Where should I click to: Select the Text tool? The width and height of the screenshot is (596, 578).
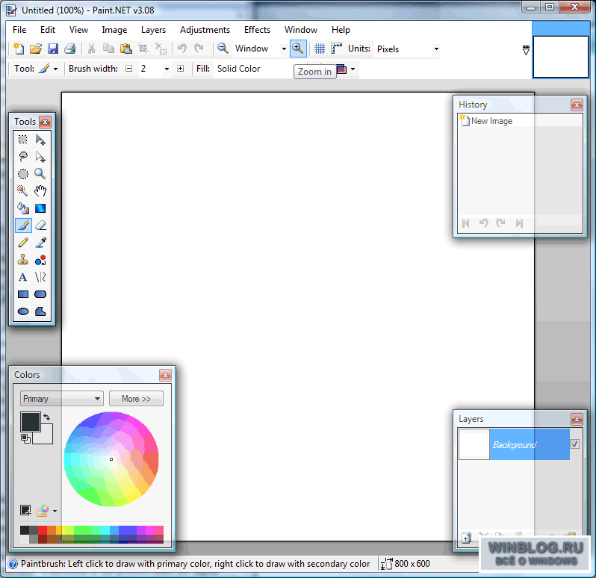coord(23,277)
